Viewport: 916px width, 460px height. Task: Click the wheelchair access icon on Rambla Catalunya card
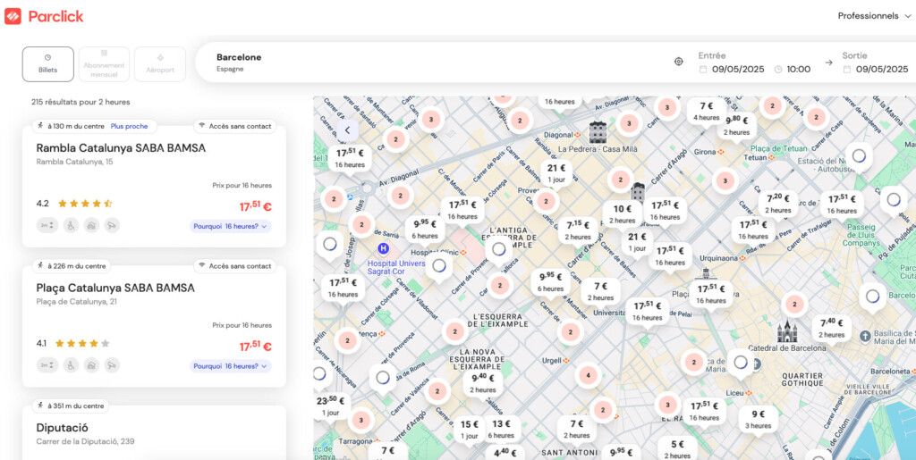71,225
